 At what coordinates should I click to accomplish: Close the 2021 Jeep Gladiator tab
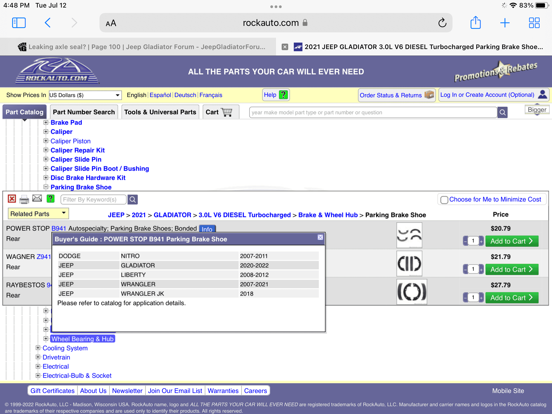pos(285,47)
